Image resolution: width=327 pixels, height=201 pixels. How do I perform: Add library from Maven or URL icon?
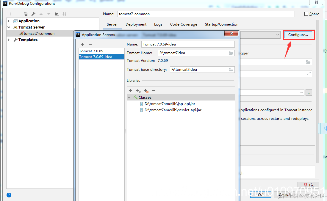[138, 90]
